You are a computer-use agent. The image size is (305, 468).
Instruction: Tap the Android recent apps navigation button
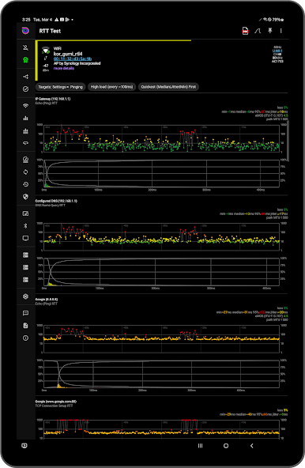pyautogui.click(x=200, y=446)
